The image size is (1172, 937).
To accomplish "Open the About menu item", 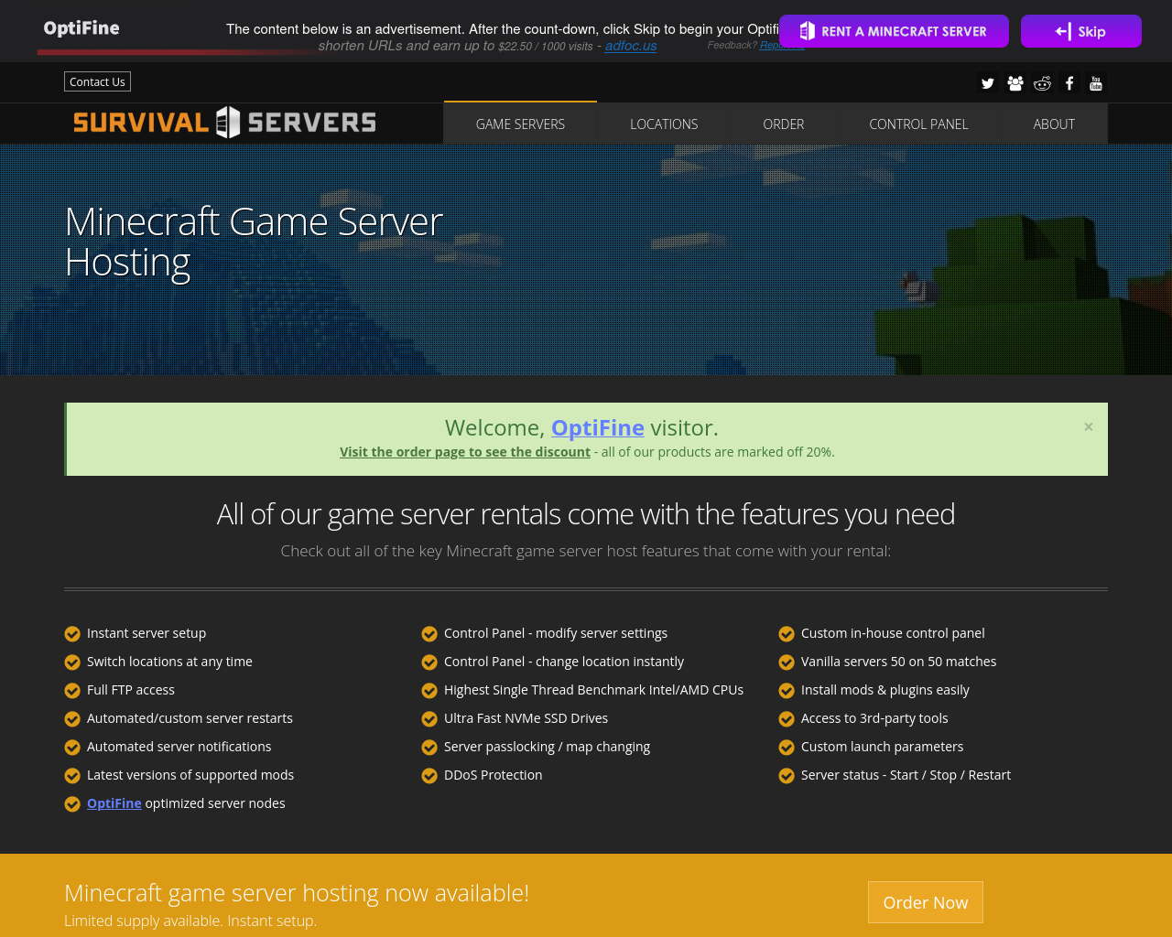I will 1054,124.
